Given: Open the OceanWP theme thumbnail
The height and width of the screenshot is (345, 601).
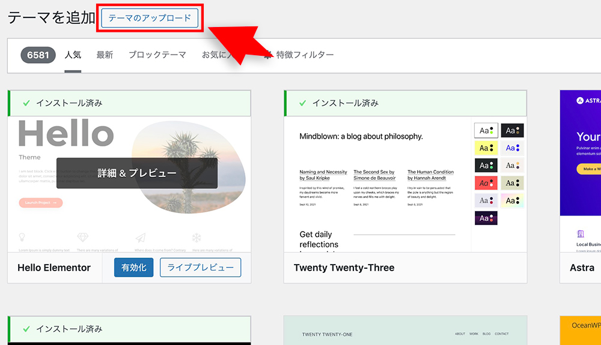Looking at the screenshot, I should click(581, 331).
